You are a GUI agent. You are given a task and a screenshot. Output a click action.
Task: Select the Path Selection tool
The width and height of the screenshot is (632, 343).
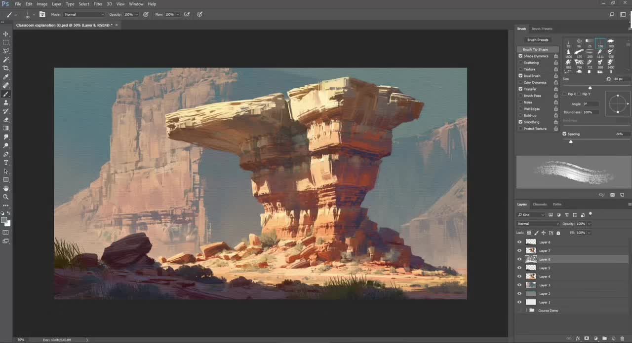click(x=6, y=171)
